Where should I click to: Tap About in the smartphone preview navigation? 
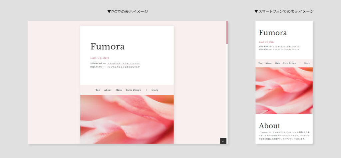[268, 63]
